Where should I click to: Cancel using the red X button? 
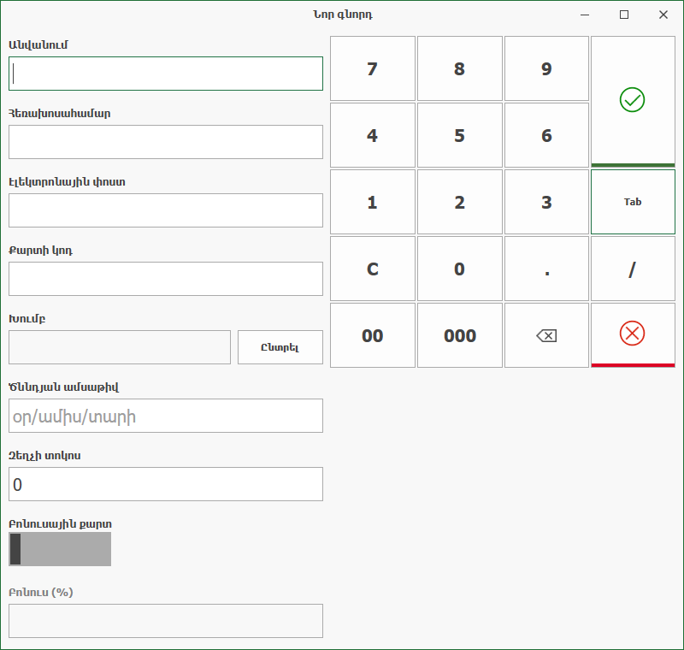632,334
